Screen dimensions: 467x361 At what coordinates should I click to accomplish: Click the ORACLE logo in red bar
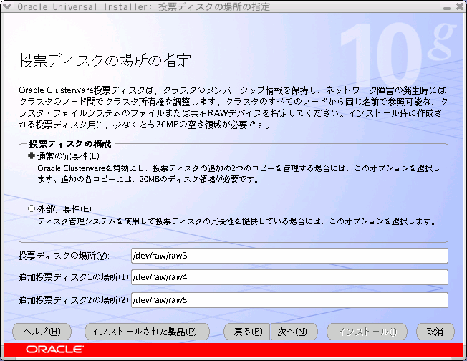click(55, 349)
